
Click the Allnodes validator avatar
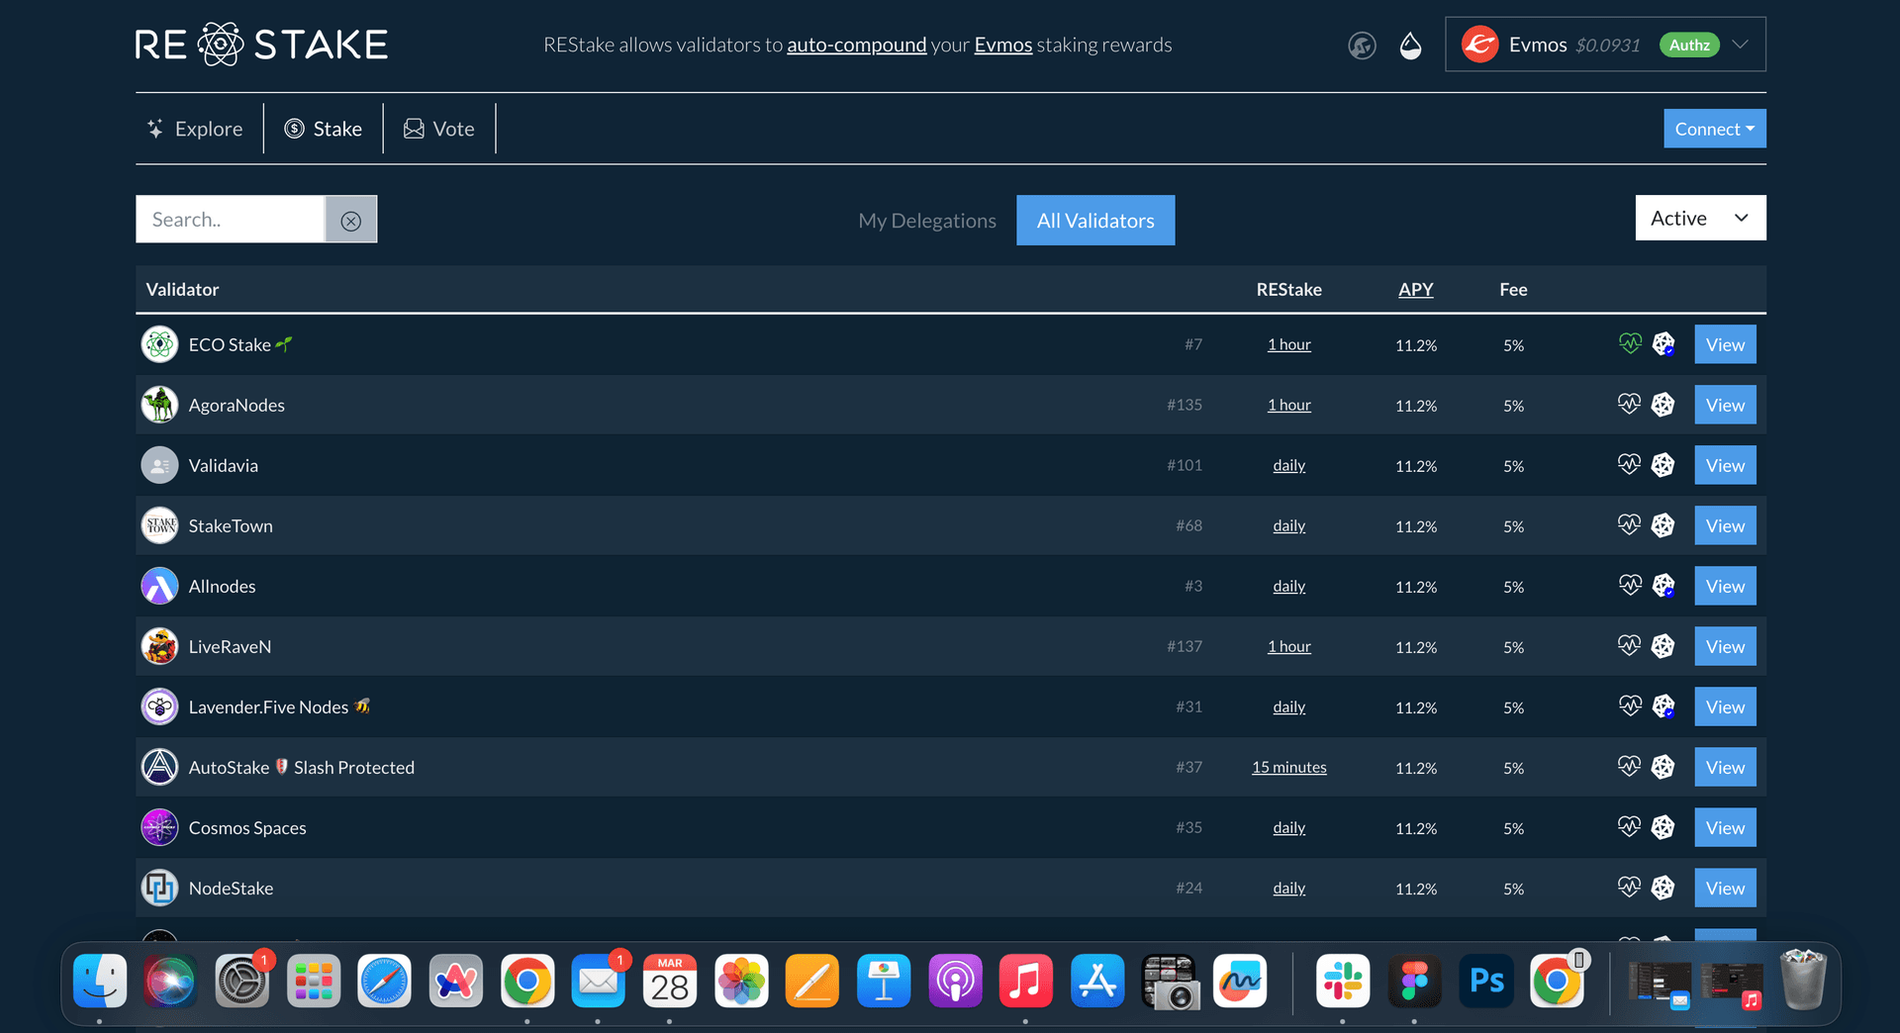[x=159, y=586]
